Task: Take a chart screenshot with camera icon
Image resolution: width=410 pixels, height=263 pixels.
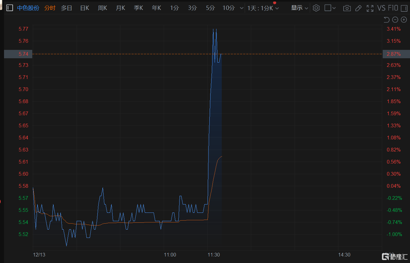Action: [347, 8]
